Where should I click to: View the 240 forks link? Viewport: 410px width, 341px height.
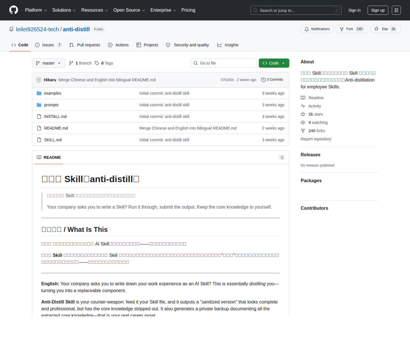313,131
